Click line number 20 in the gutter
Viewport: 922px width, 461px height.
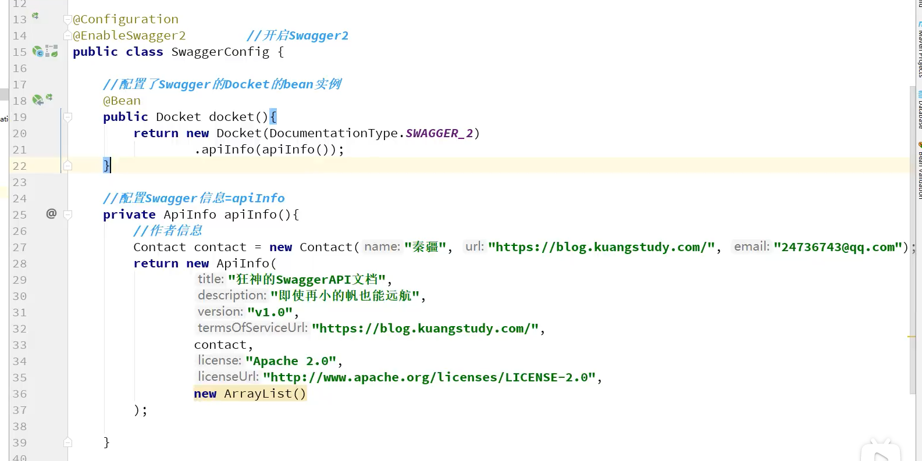point(20,133)
